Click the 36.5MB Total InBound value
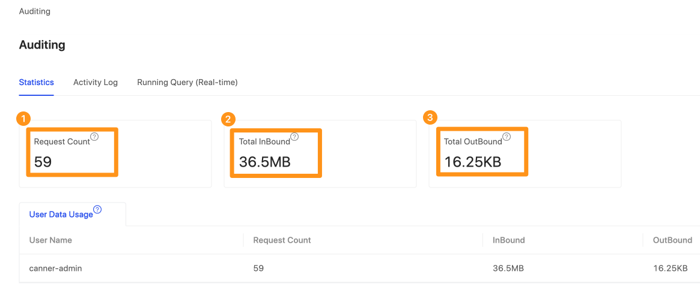 click(x=265, y=162)
